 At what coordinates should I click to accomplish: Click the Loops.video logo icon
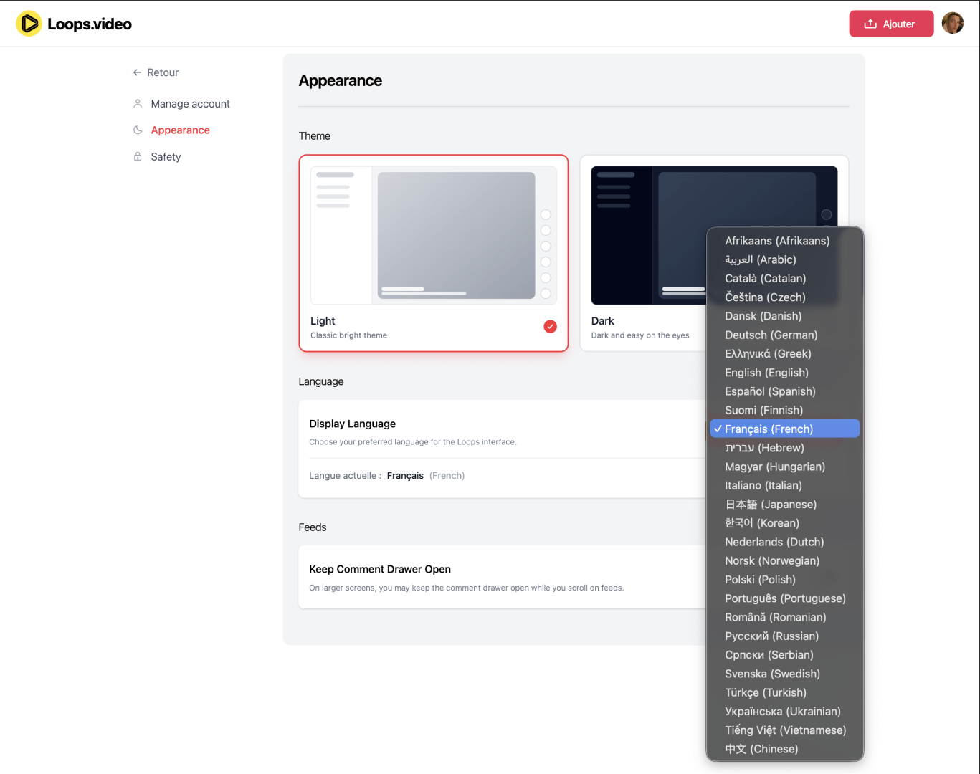point(29,24)
